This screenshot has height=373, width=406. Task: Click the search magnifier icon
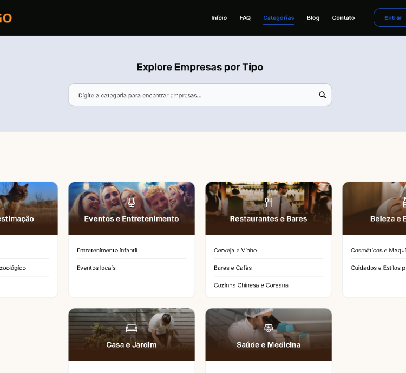tap(322, 95)
